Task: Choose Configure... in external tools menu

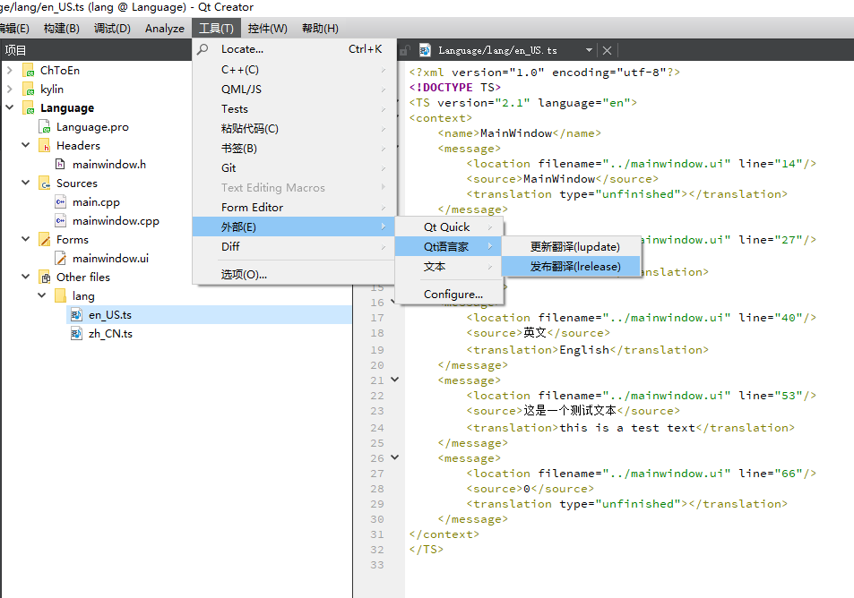Action: pyautogui.click(x=449, y=294)
